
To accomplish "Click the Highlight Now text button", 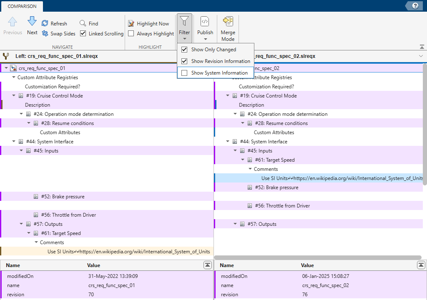I will coord(153,24).
